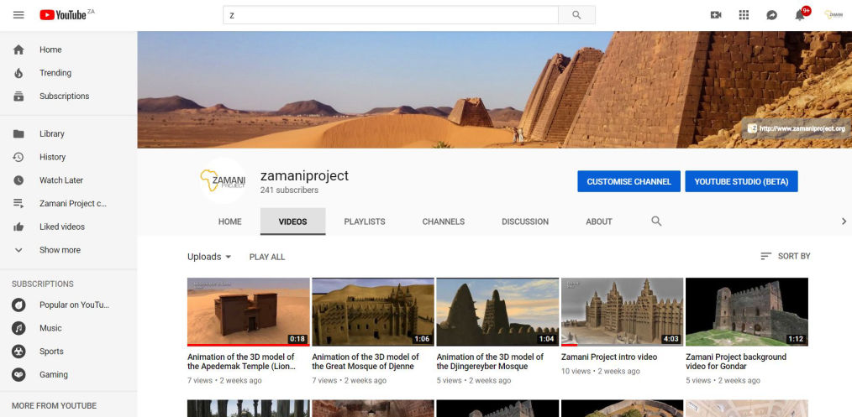Open the YouTube apps grid icon
The width and height of the screenshot is (852, 417).
[x=744, y=15]
